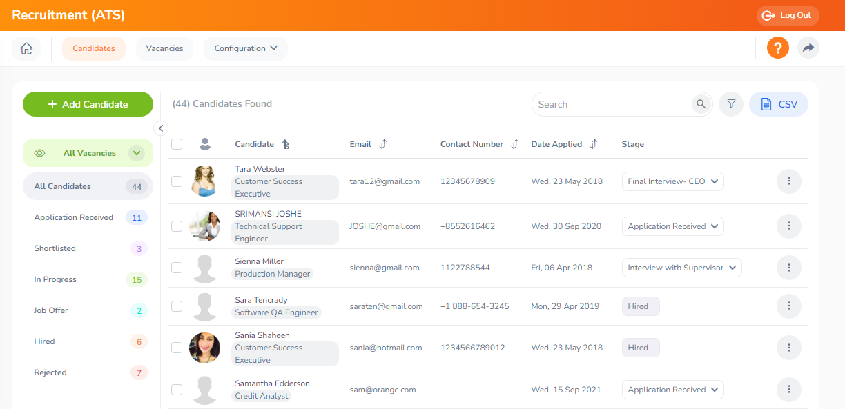
Task: Open three-dot actions menu for Tara Webster
Action: click(x=788, y=181)
